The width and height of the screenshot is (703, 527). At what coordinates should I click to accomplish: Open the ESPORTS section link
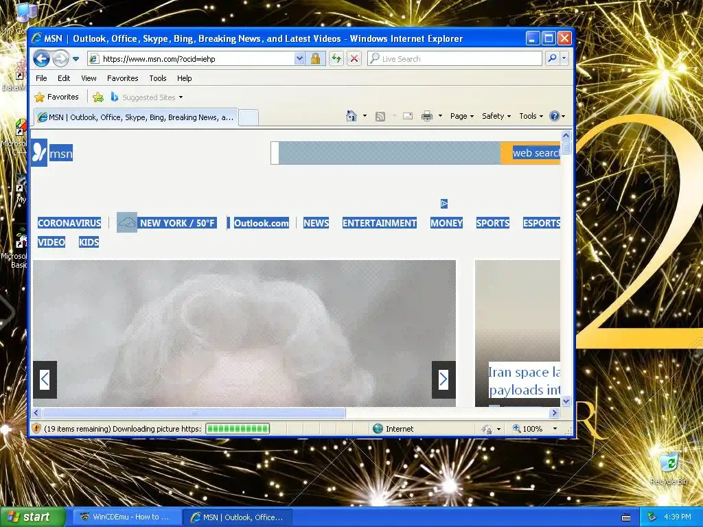tap(542, 223)
